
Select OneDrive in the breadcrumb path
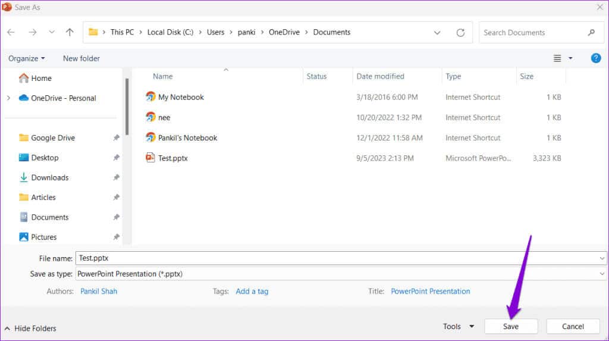[284, 32]
